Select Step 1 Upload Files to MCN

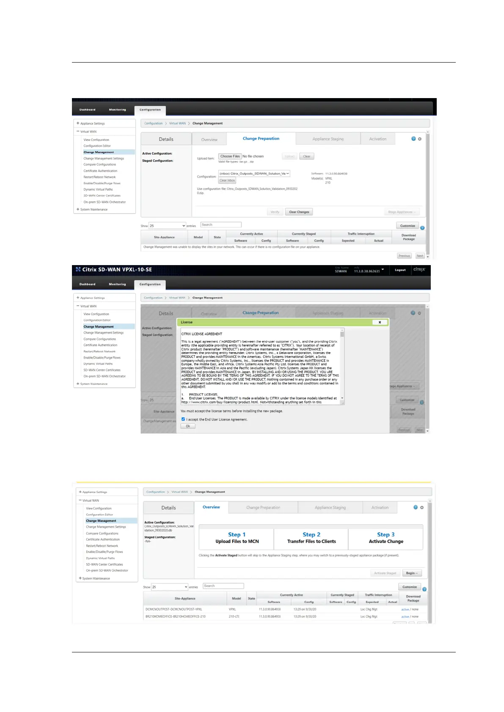pyautogui.click(x=237, y=538)
